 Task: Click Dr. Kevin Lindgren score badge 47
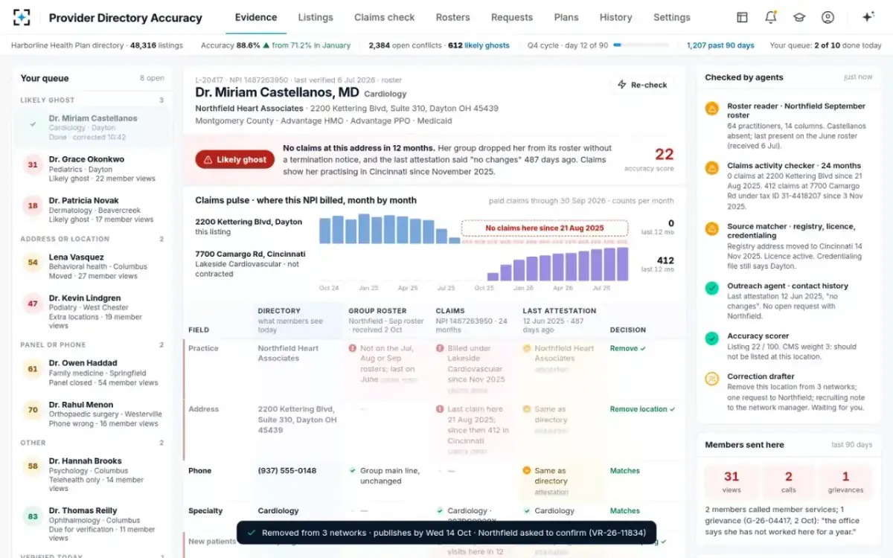coord(33,304)
